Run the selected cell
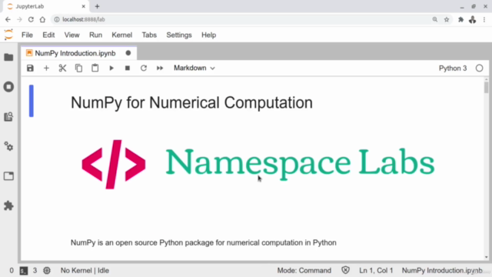 click(111, 68)
